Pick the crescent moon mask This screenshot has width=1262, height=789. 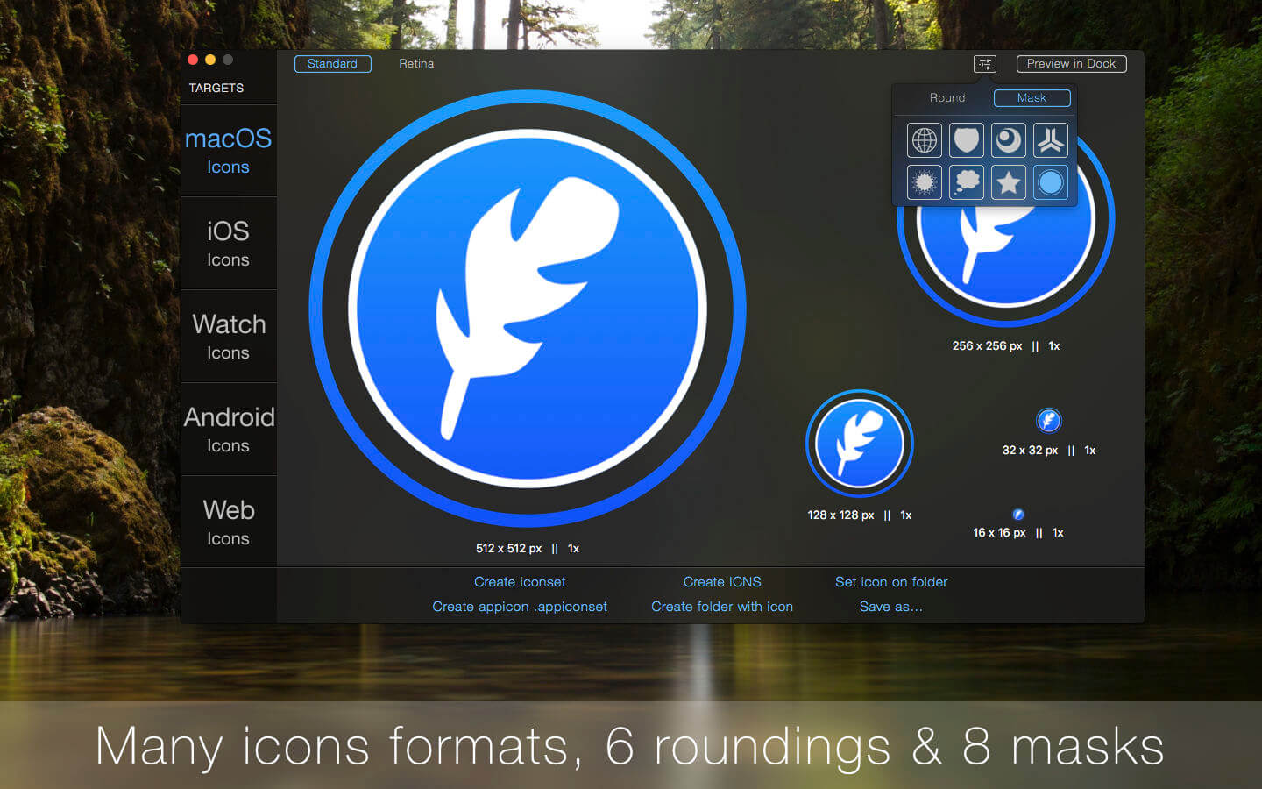tap(1009, 140)
